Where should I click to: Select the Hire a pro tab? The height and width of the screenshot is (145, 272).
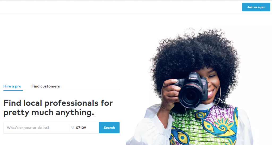pyautogui.click(x=12, y=86)
